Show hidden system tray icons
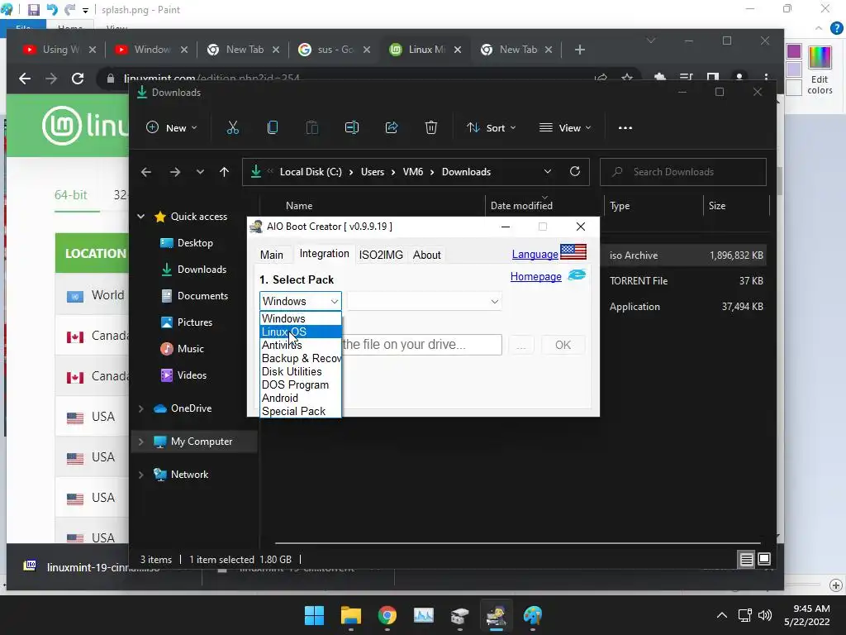 tap(721, 615)
